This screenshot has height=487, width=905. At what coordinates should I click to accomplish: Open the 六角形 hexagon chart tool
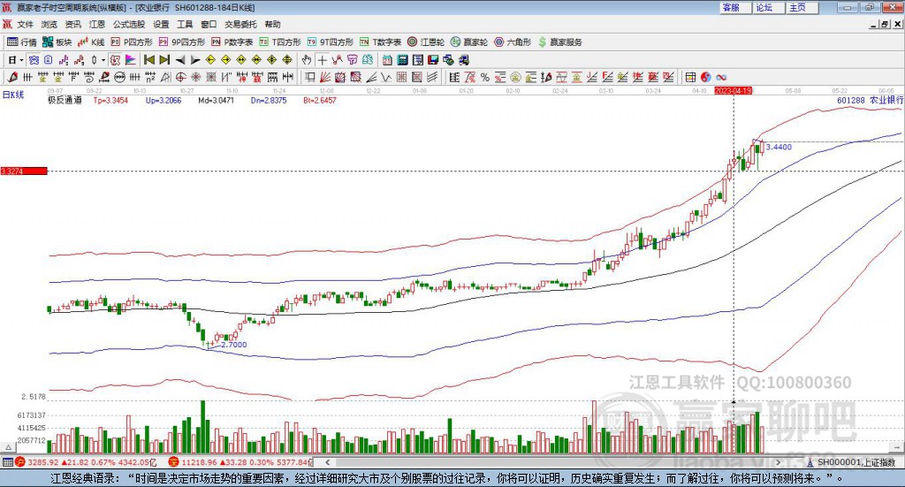coord(513,42)
